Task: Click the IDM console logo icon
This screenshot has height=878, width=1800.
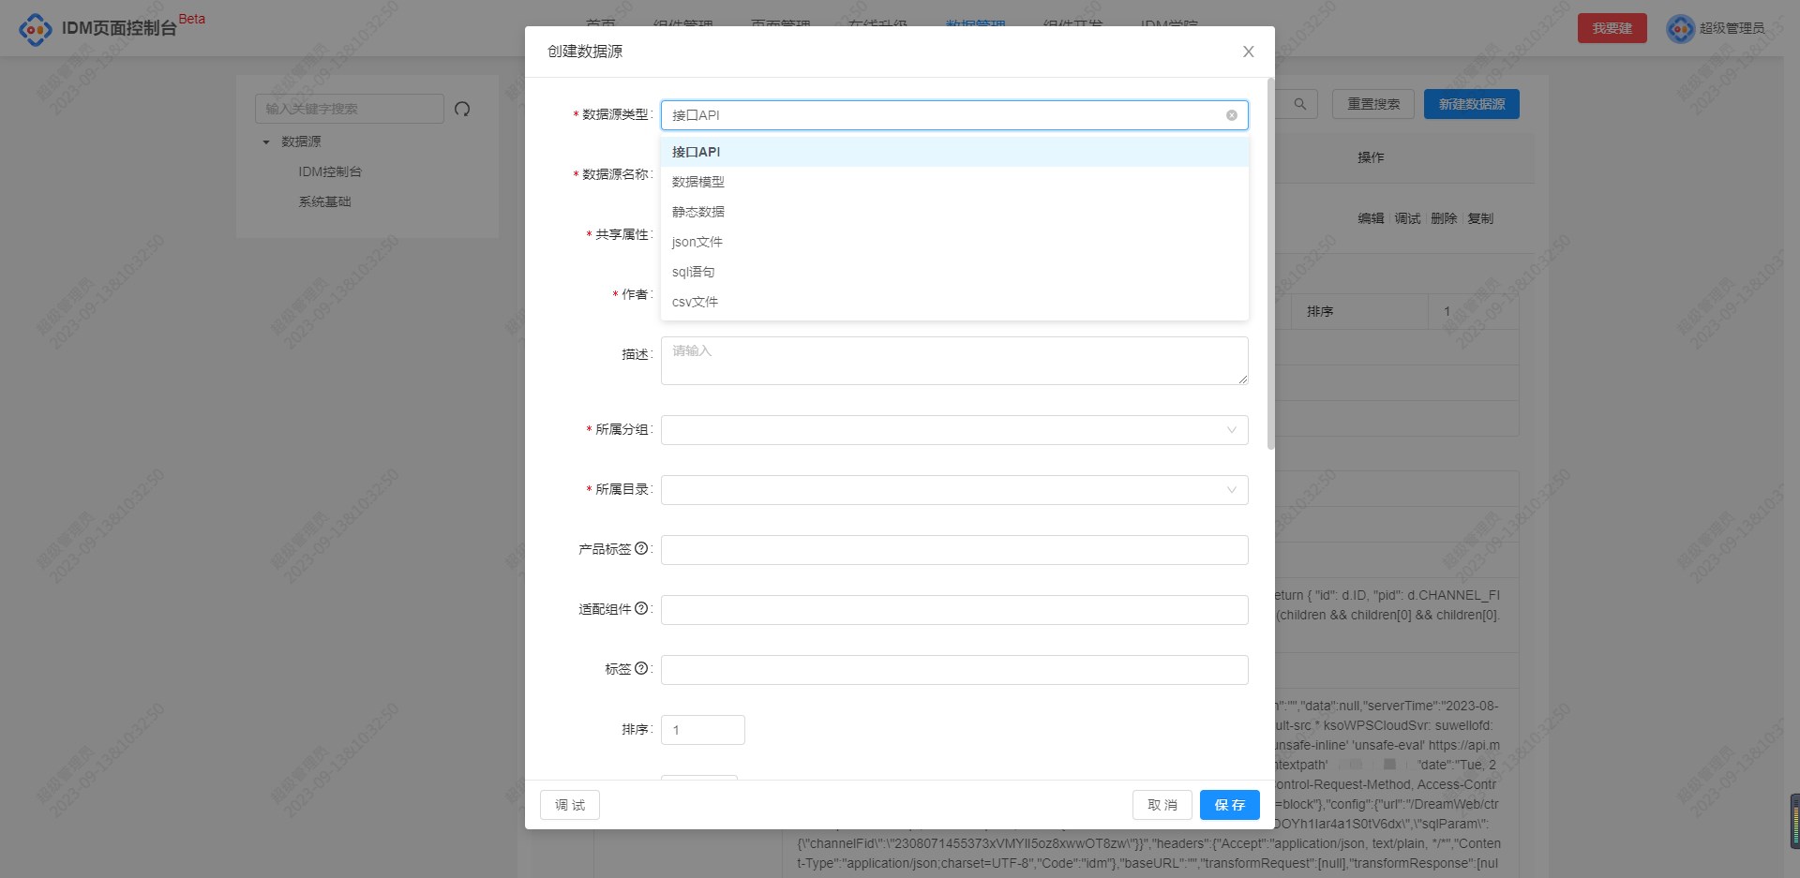Action: click(36, 29)
